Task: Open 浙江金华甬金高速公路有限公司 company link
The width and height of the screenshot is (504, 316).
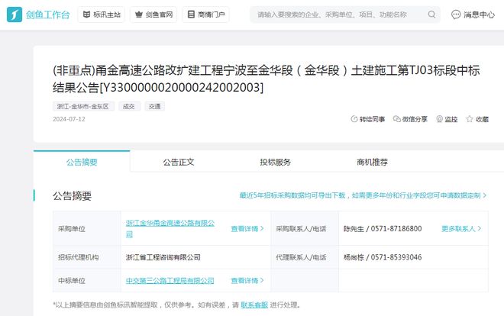Action: click(x=170, y=228)
